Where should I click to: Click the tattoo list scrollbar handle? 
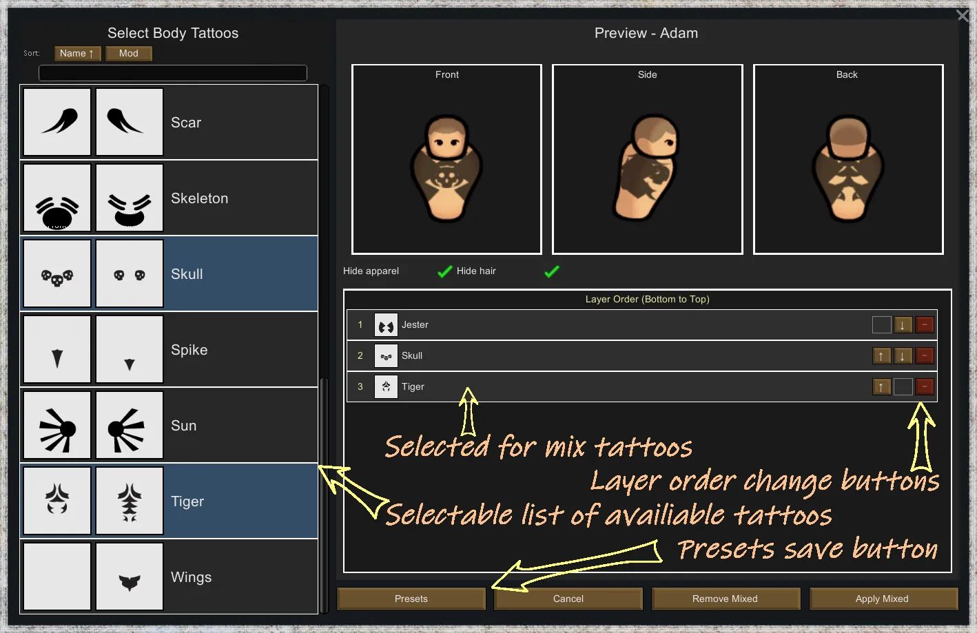click(324, 495)
